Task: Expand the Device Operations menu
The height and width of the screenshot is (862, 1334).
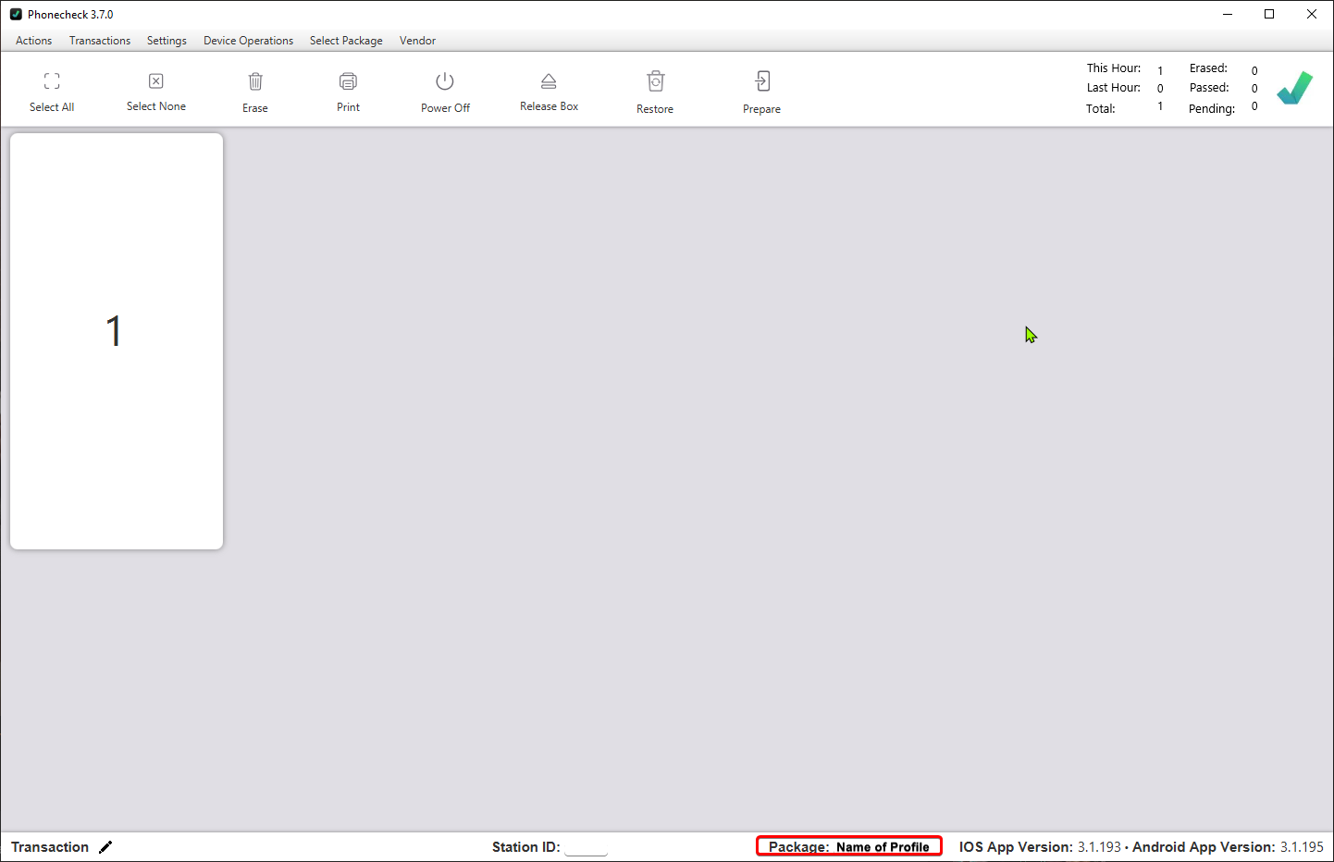Action: pyautogui.click(x=248, y=41)
